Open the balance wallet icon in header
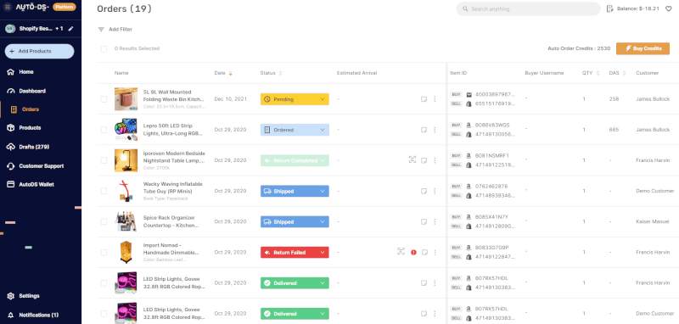The width and height of the screenshot is (679, 324). pos(609,8)
